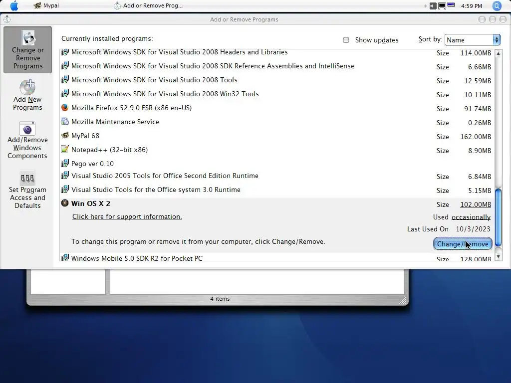Screen dimensions: 511x383
Task: Select Change or Remove Programs sidebar button
Action: [x=28, y=50]
